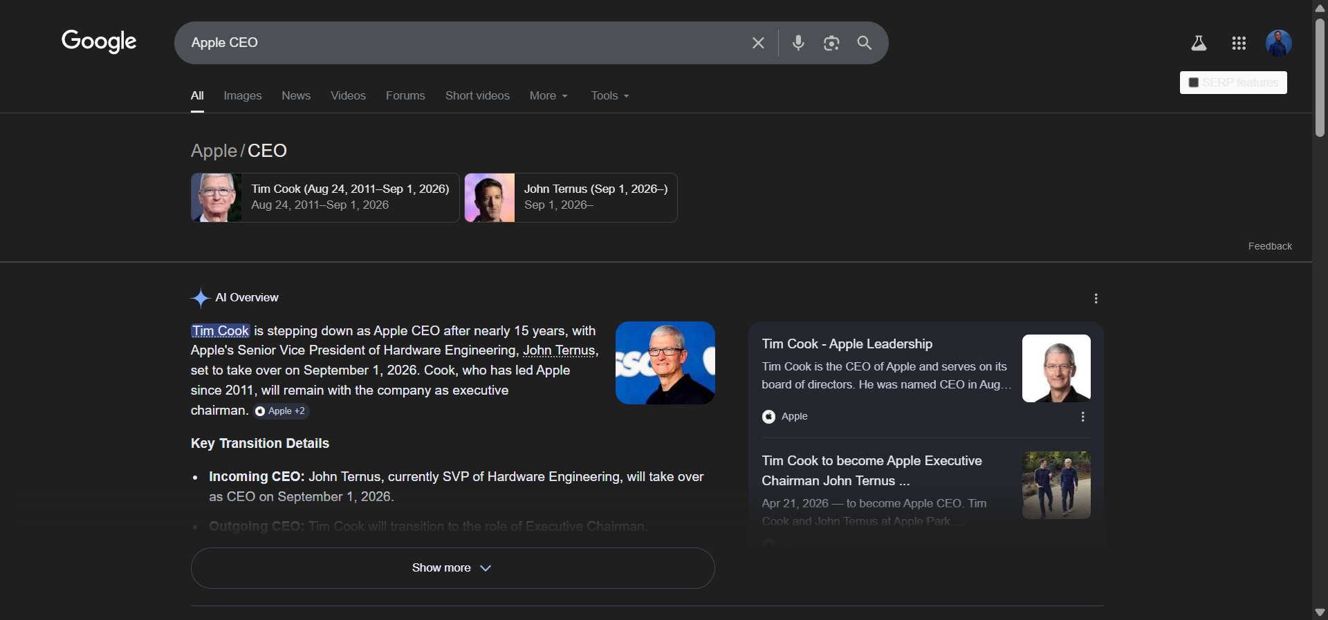
Task: Select the All results tab
Action: [x=197, y=96]
